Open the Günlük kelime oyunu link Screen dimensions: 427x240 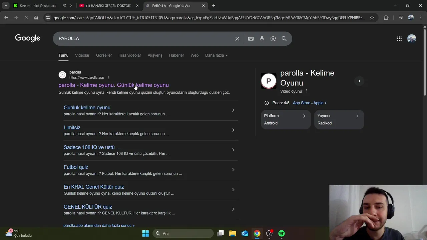87,108
